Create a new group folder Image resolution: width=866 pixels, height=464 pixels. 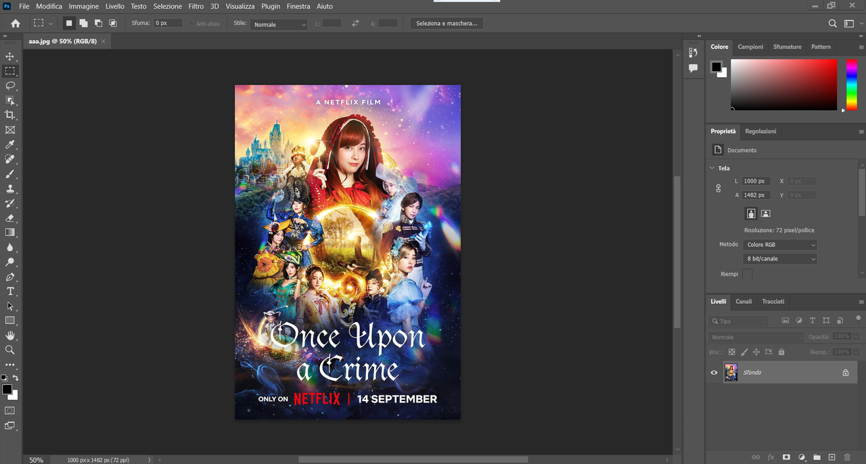[x=817, y=457]
